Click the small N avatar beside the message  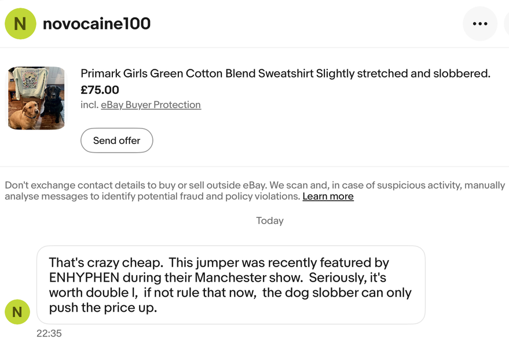coord(17,312)
